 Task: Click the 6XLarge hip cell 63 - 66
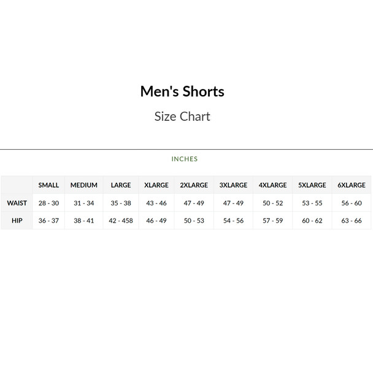[351, 221]
